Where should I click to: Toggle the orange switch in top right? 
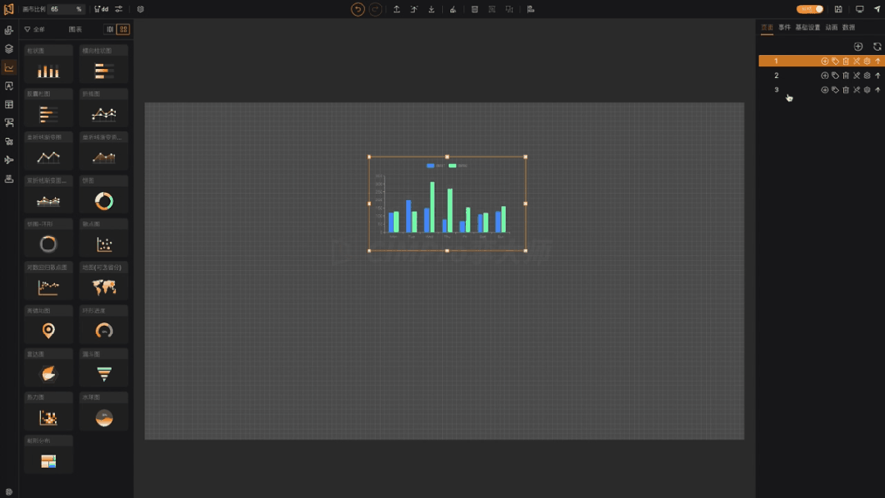pos(810,9)
